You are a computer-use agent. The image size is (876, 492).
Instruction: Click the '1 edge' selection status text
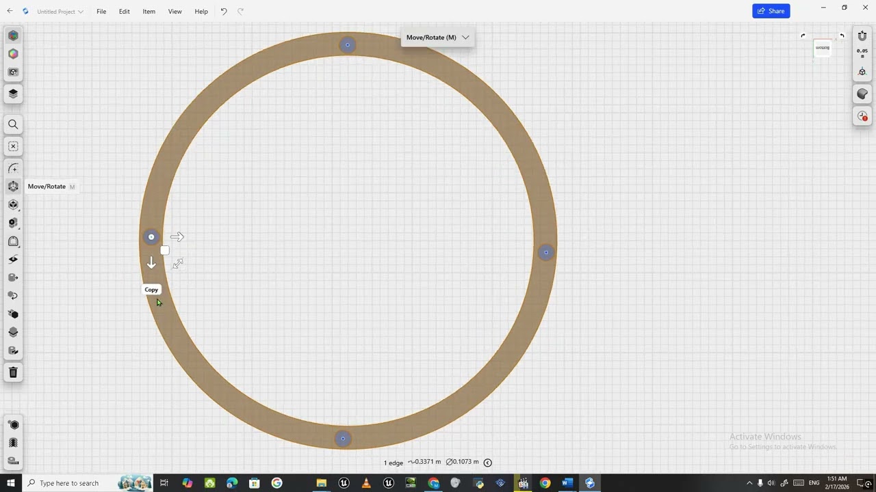pos(394,463)
